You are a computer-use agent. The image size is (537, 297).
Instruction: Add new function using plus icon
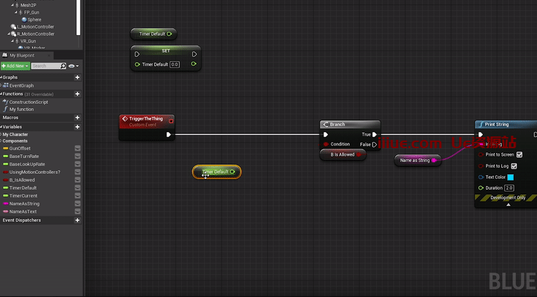point(77,94)
